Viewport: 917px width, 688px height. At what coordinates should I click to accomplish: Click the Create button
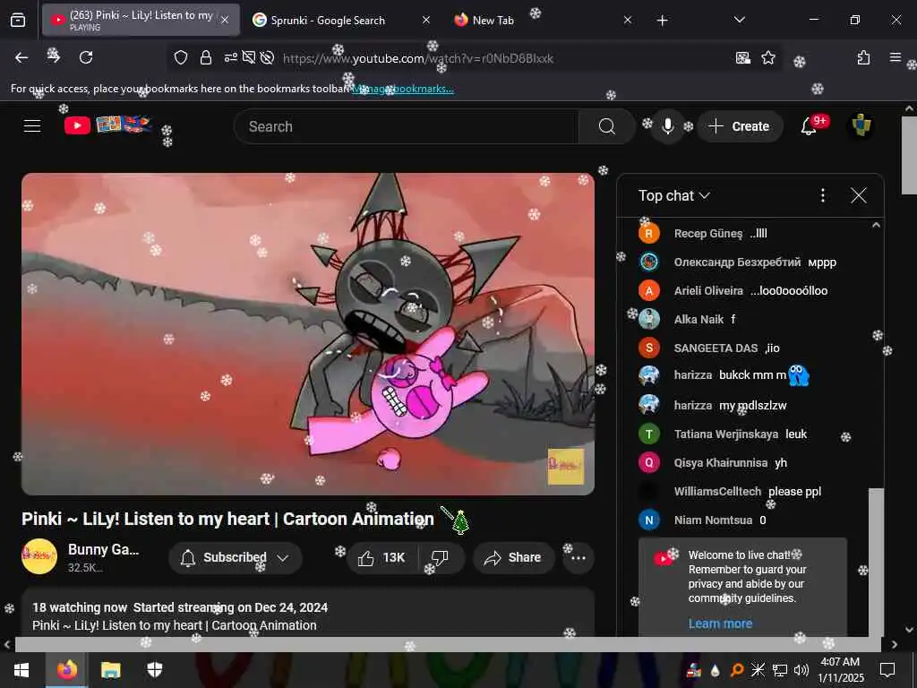740,126
